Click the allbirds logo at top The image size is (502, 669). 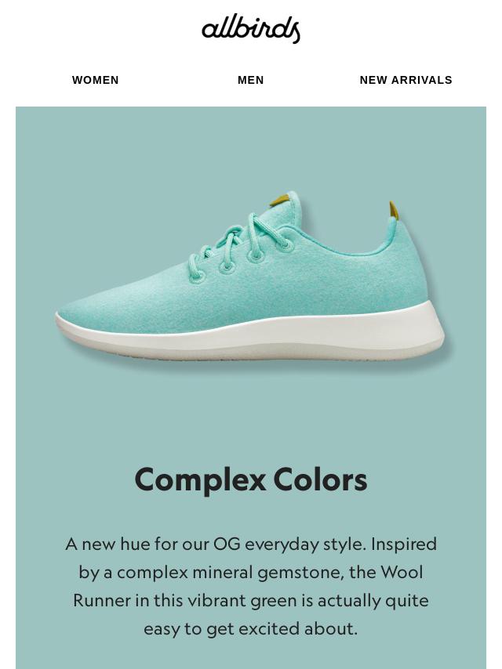point(251,29)
